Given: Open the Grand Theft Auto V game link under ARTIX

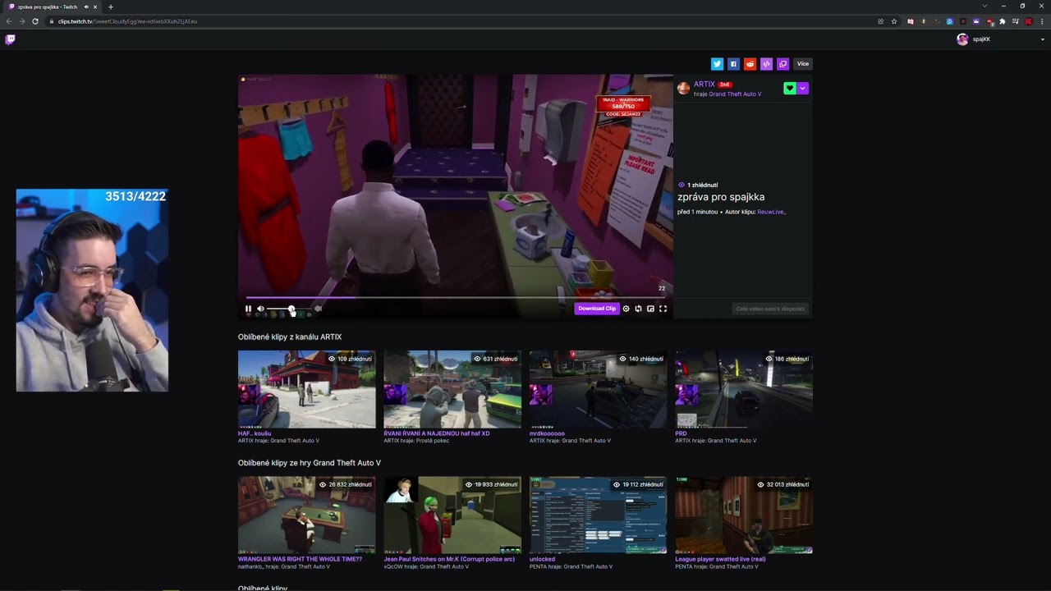Looking at the screenshot, I should [x=735, y=94].
